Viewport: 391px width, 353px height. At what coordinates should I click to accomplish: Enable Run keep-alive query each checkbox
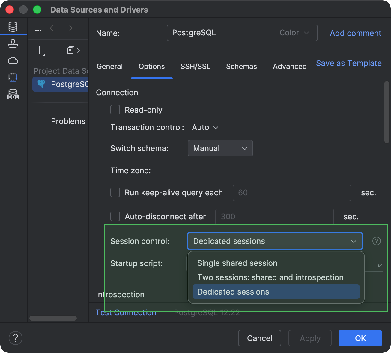(x=115, y=192)
